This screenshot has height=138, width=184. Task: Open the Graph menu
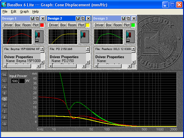pos(24,11)
